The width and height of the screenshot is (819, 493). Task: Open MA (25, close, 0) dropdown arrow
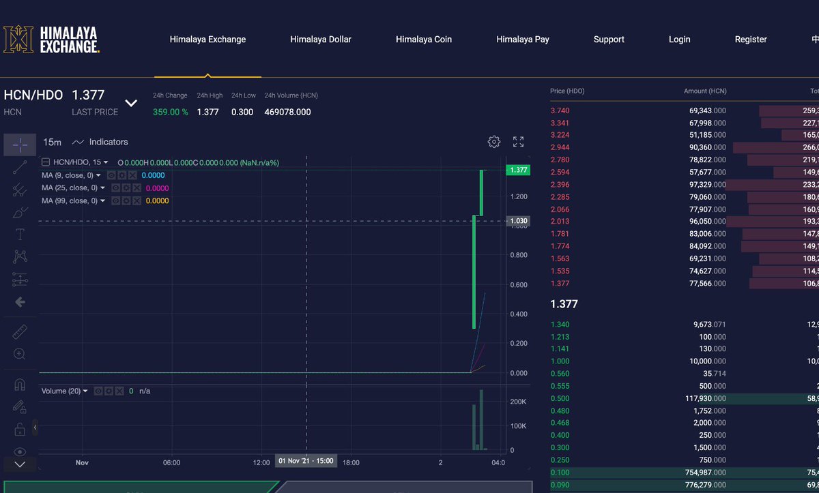[x=103, y=188]
